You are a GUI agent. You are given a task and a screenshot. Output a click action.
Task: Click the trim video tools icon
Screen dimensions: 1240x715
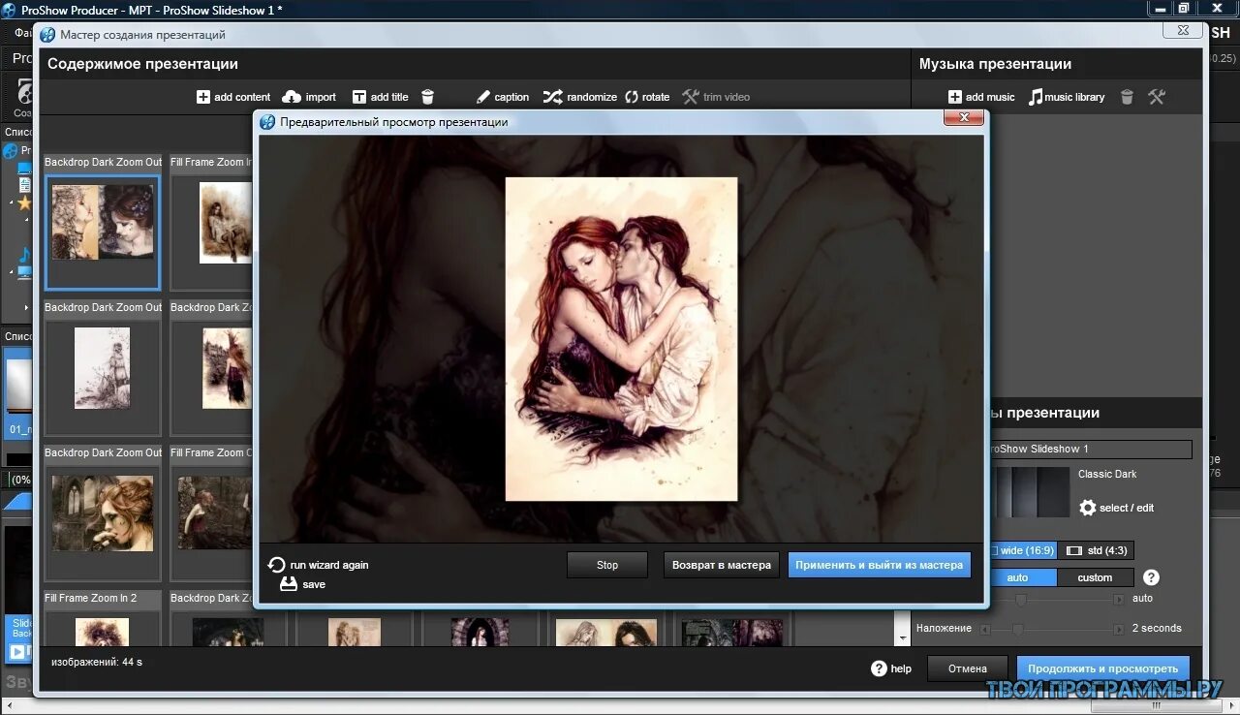[691, 97]
